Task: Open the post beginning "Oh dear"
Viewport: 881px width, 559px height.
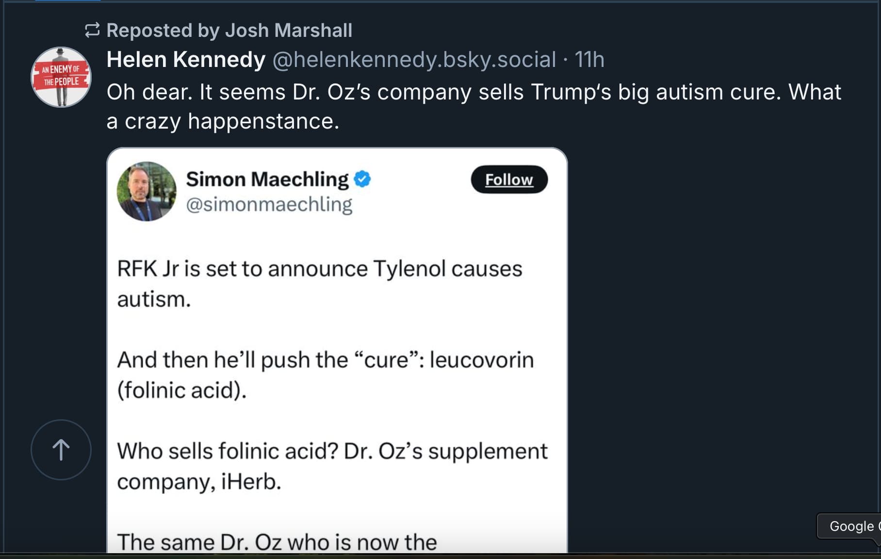Action: coord(473,106)
